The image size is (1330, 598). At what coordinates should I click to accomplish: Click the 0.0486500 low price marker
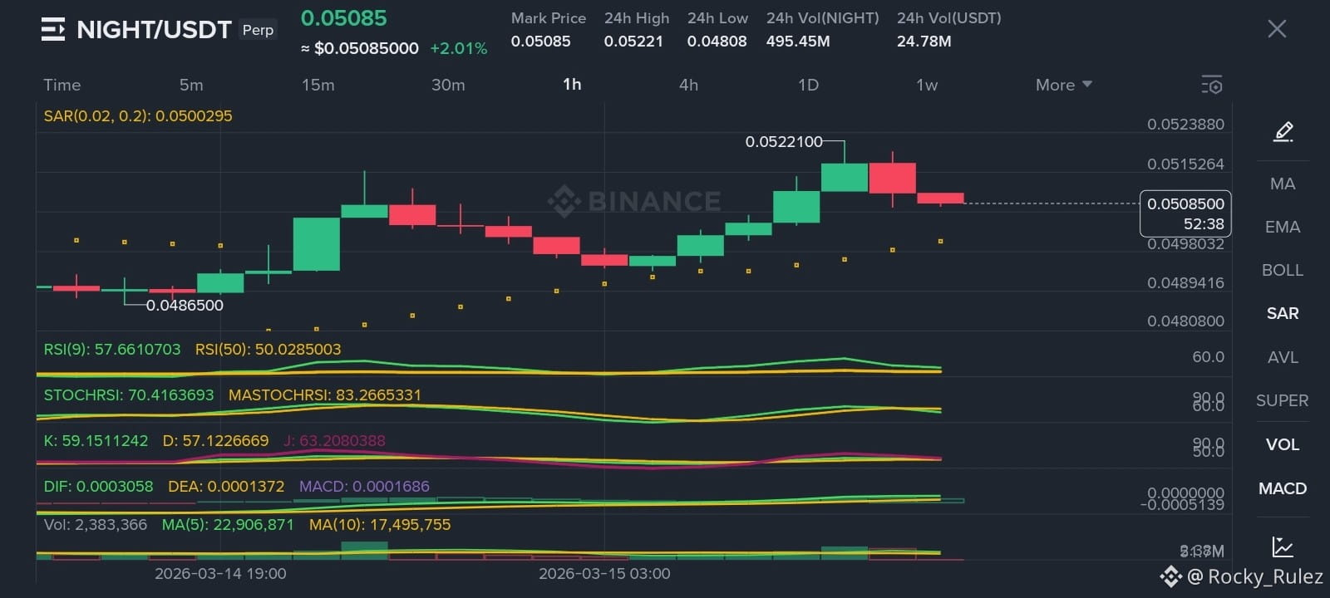coord(185,305)
